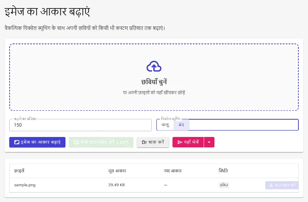Screen dimensions: 308x202
Task: Click the इमेज का आकार बढ़ाएं blue button
Action: pyautogui.click(x=37, y=142)
